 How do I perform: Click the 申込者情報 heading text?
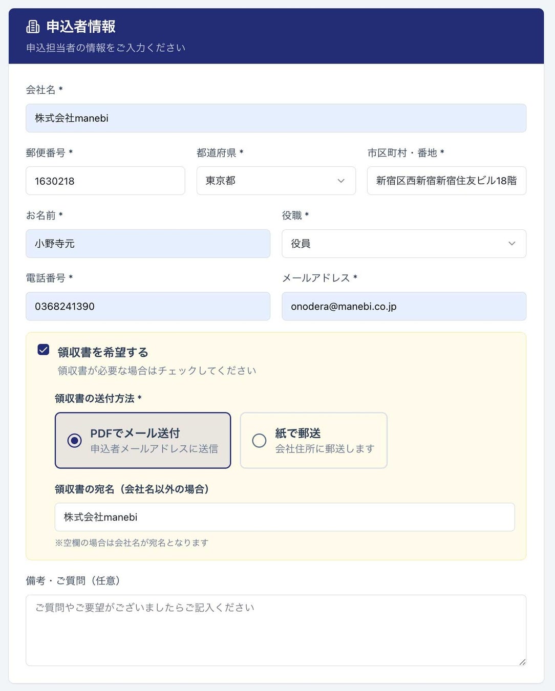point(81,27)
